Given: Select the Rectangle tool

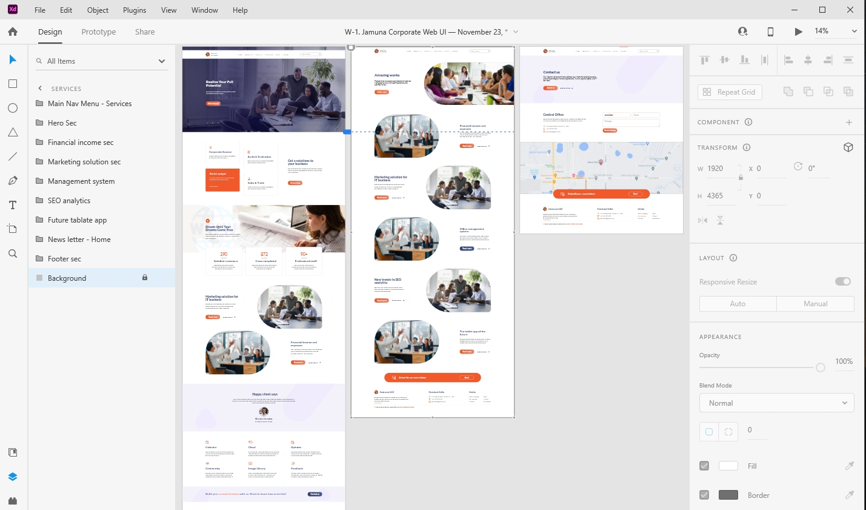Looking at the screenshot, I should coord(13,84).
